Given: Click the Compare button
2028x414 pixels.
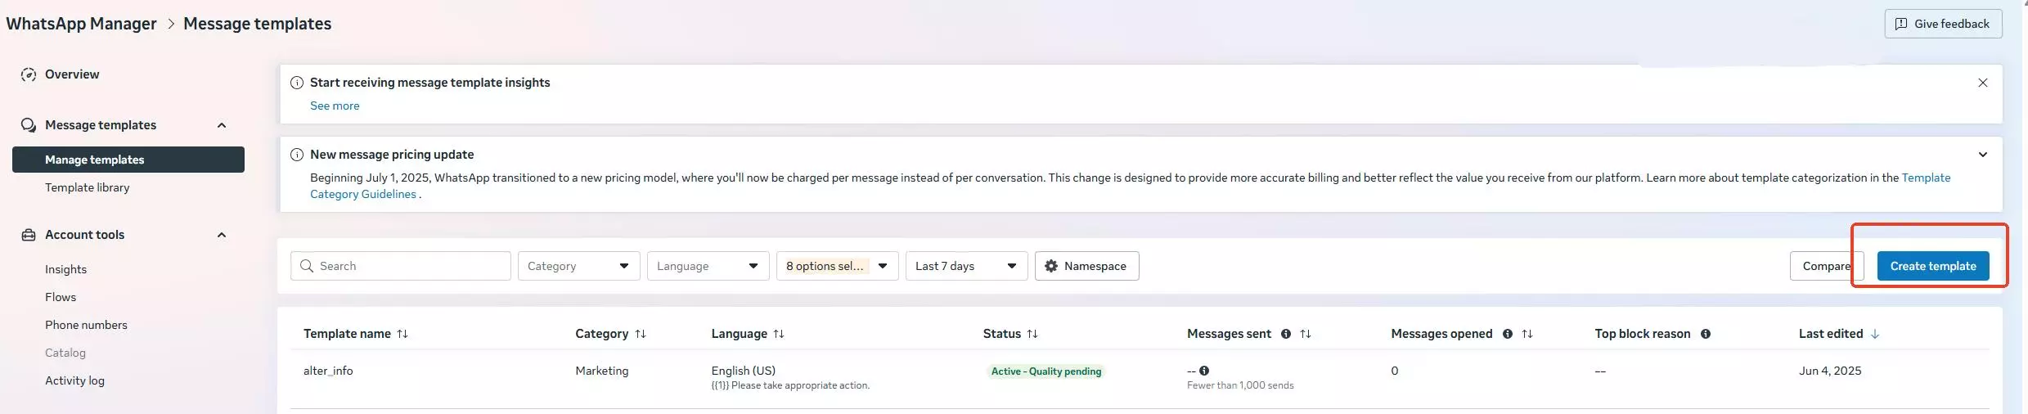Looking at the screenshot, I should pyautogui.click(x=1826, y=266).
